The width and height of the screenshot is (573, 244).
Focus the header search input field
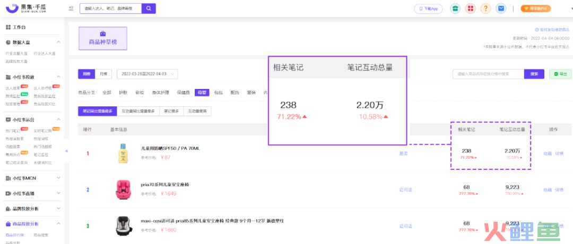(111, 8)
